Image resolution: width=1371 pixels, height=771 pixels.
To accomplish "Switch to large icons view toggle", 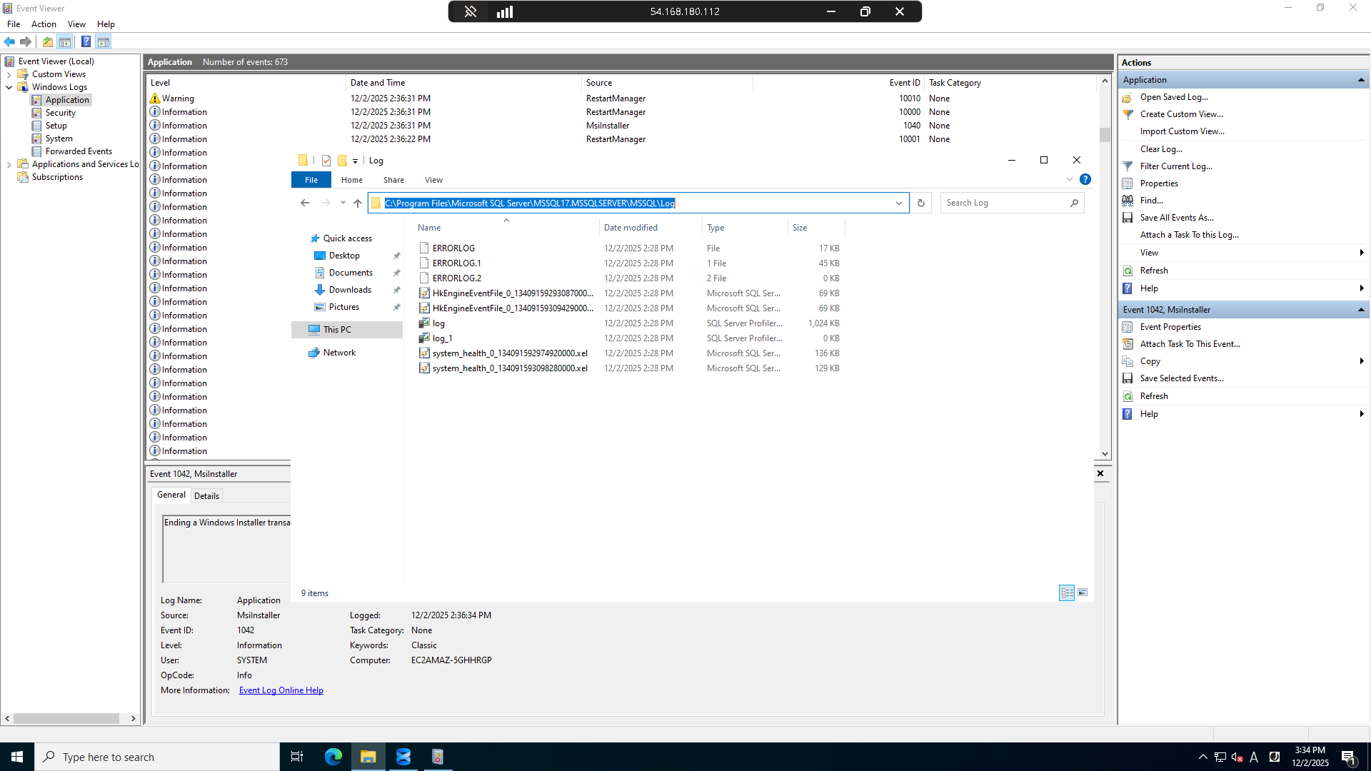I will point(1083,593).
